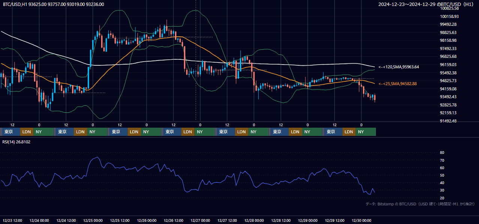Click the 12/28 12:00 date label
This screenshot has width=479, height=224.
pos(281,221)
